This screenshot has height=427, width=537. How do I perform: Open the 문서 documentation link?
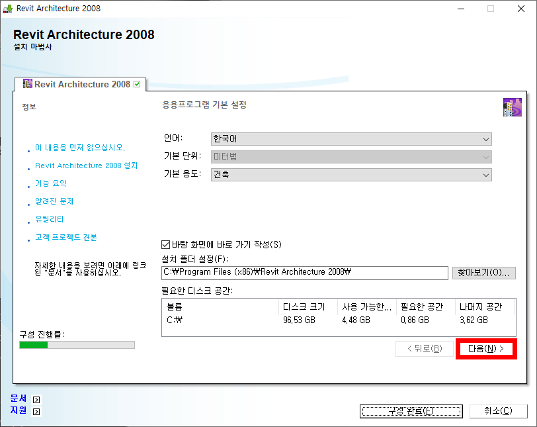tap(19, 399)
